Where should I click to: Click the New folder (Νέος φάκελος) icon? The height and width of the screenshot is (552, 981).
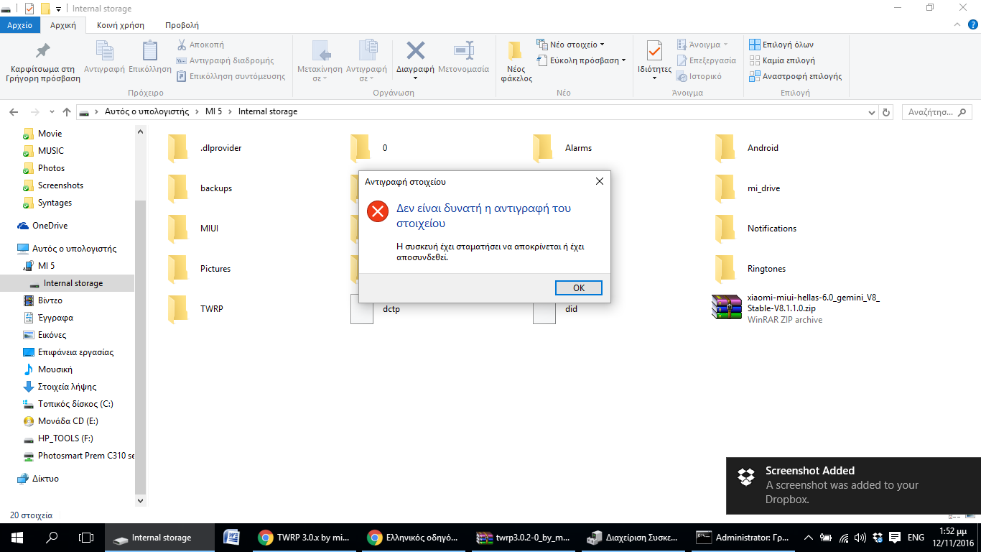pyautogui.click(x=516, y=51)
